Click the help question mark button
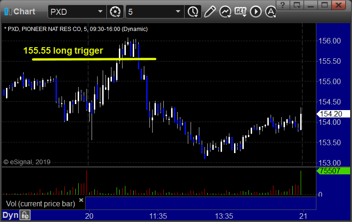The image size is (352, 222). point(283,5)
